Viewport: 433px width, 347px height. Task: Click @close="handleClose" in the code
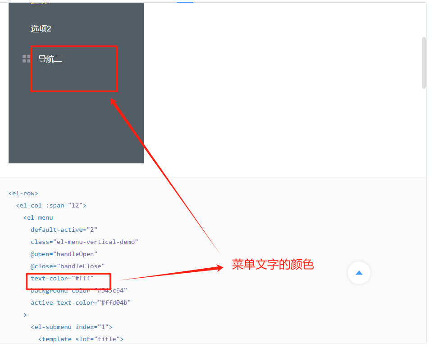pyautogui.click(x=67, y=266)
